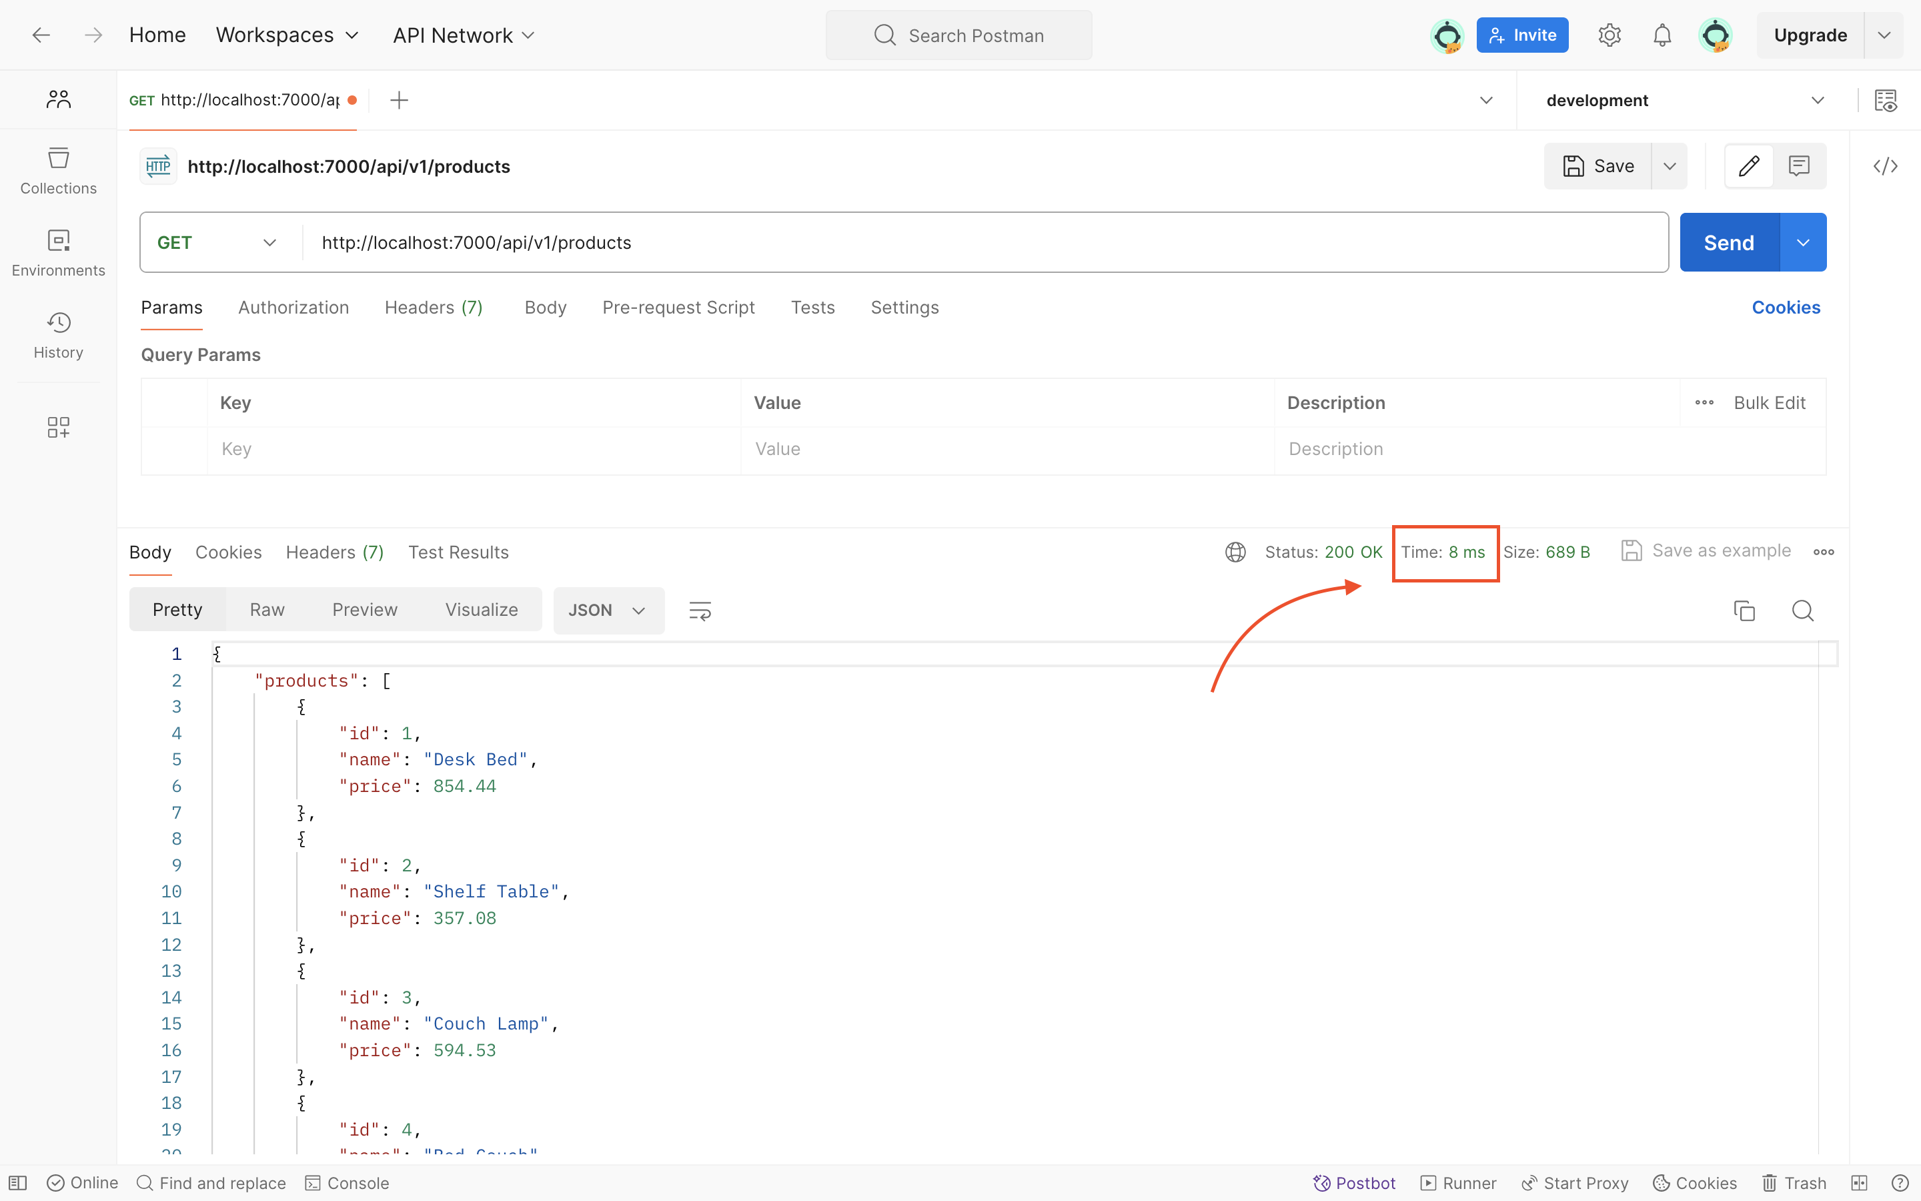
Task: Toggle the sidebar icon in status bar
Action: point(18,1183)
